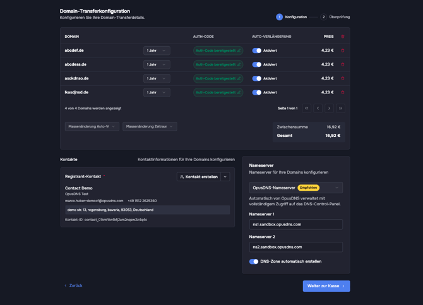Viewport: 423px width, 305px height.
Task: Click domain name asokdnso.de
Action: (76, 78)
